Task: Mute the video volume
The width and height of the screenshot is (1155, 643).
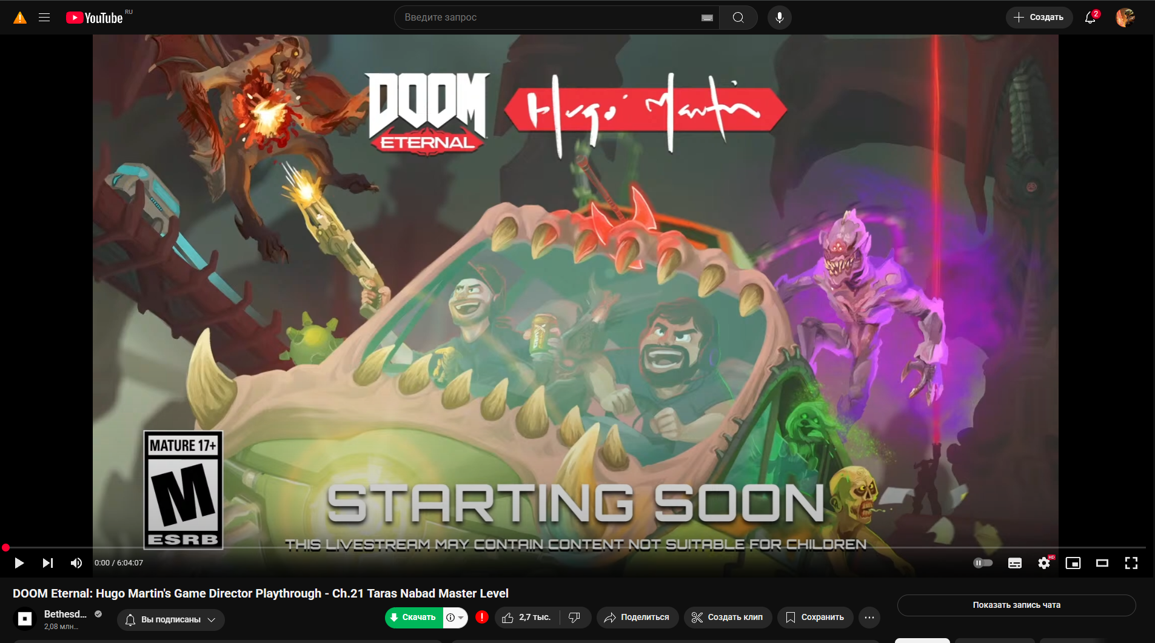Action: click(x=76, y=563)
